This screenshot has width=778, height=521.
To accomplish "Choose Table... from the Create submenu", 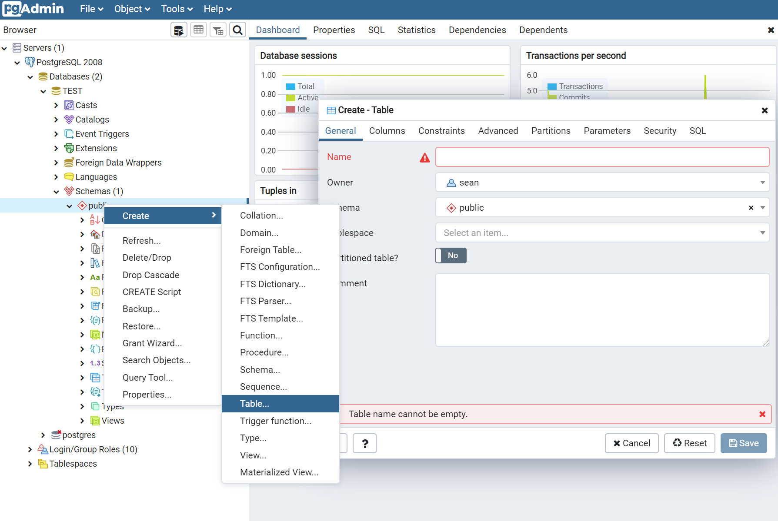I will 280,404.
